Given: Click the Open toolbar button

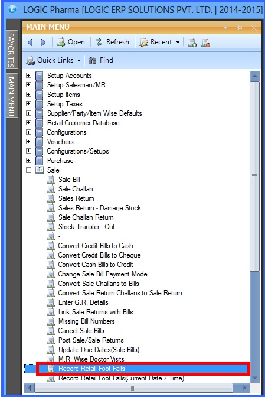Looking at the screenshot, I should tap(71, 42).
